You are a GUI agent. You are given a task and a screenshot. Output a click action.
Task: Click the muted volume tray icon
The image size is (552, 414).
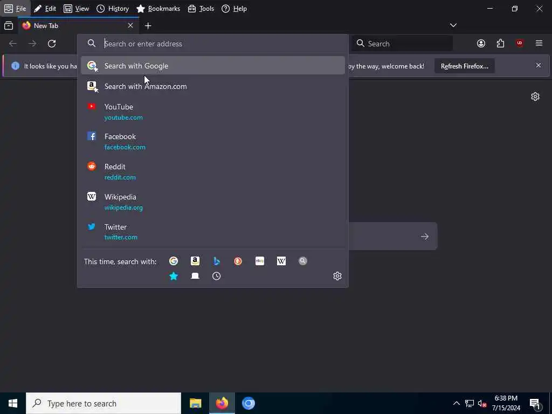click(x=482, y=403)
